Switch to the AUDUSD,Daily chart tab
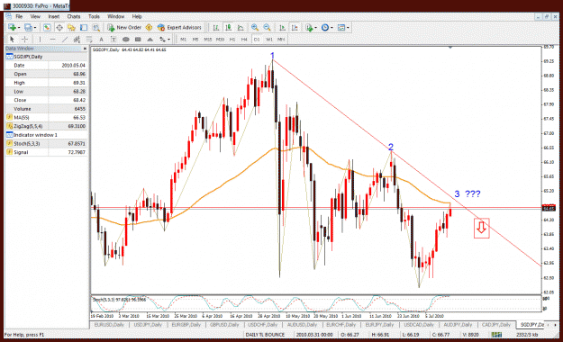Screen dimensions: 563x342 pos(302,325)
